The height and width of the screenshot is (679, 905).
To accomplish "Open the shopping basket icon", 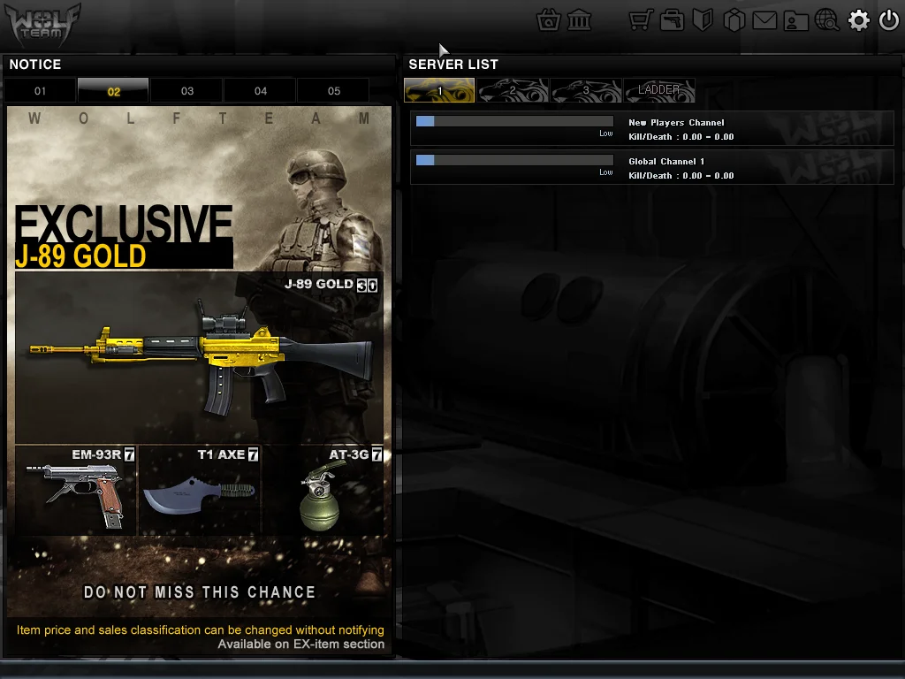I will [x=548, y=21].
